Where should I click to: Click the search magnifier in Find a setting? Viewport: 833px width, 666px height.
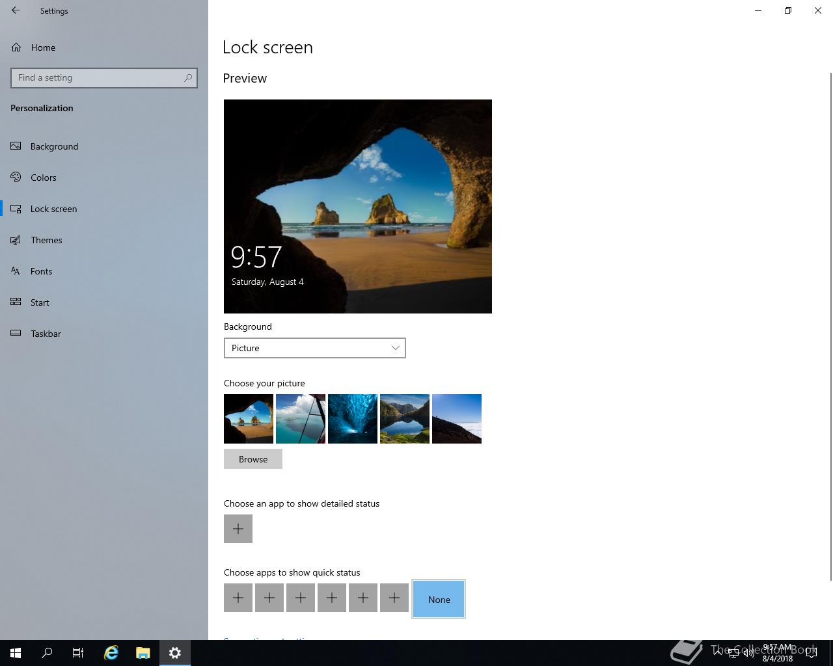(188, 77)
